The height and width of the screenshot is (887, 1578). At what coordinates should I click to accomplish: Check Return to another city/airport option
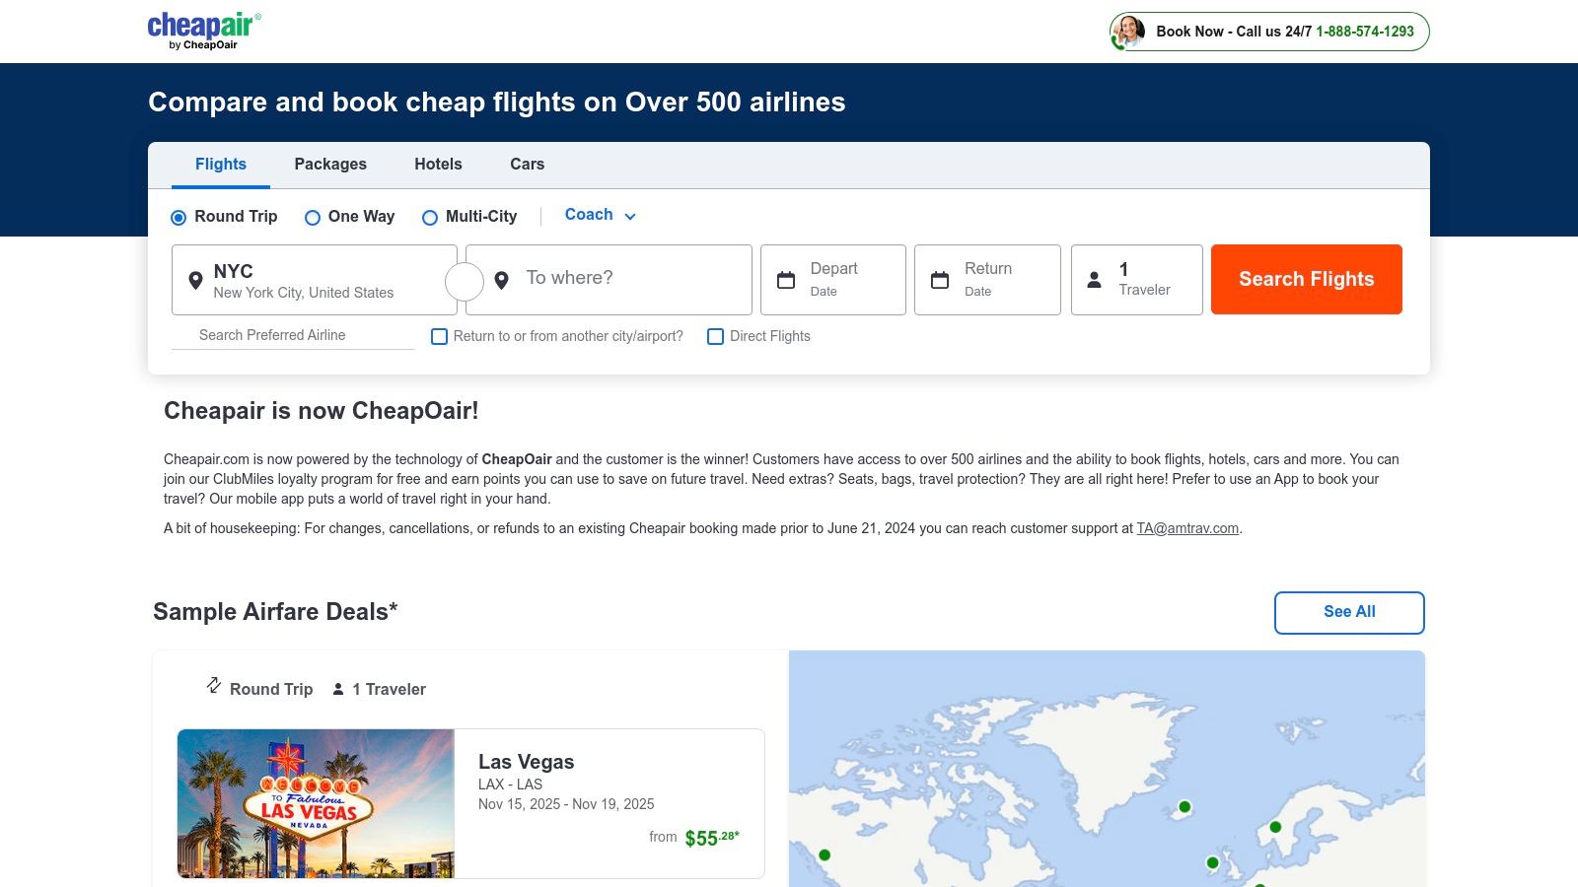(440, 337)
